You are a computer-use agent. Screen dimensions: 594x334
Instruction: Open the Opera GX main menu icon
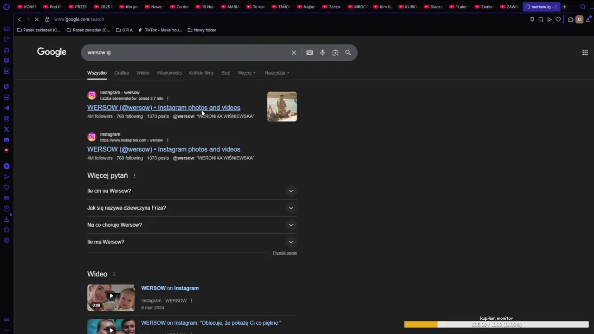6,7
